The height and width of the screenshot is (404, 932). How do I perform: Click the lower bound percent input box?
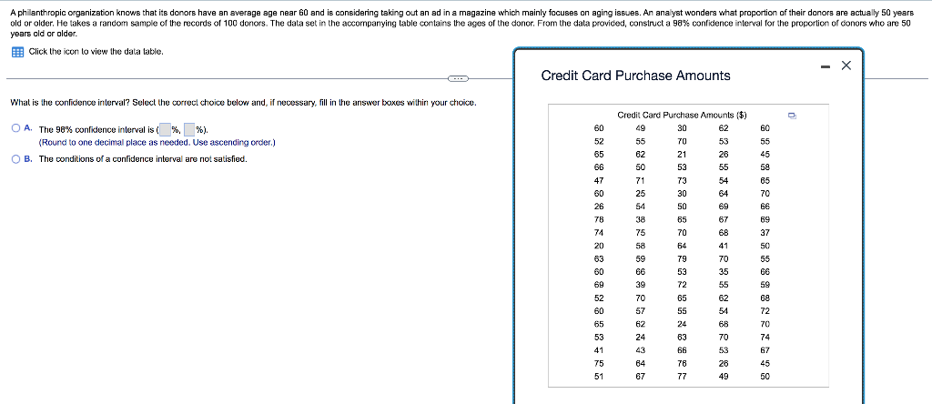click(164, 129)
